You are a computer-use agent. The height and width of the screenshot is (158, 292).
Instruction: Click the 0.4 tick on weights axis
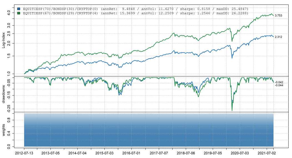point(9,133)
